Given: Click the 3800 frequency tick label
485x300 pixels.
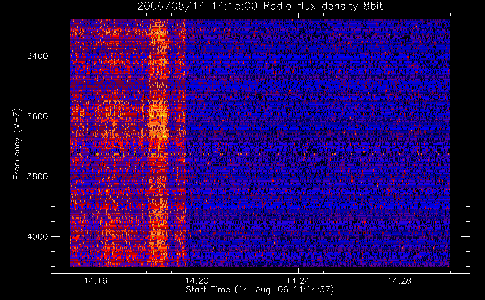Looking at the screenshot, I should tap(37, 176).
